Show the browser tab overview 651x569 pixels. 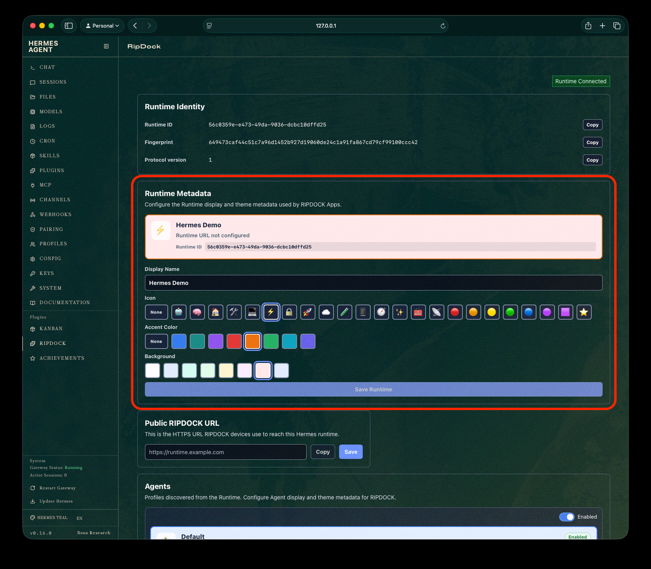coord(617,26)
